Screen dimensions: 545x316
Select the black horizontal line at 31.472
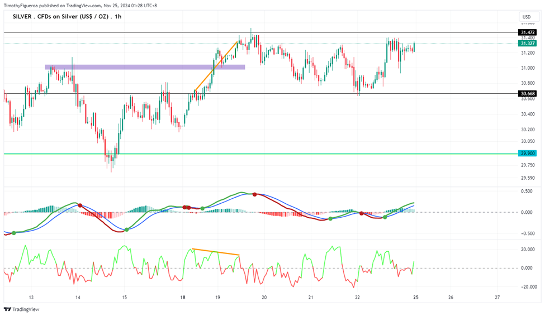pos(260,32)
